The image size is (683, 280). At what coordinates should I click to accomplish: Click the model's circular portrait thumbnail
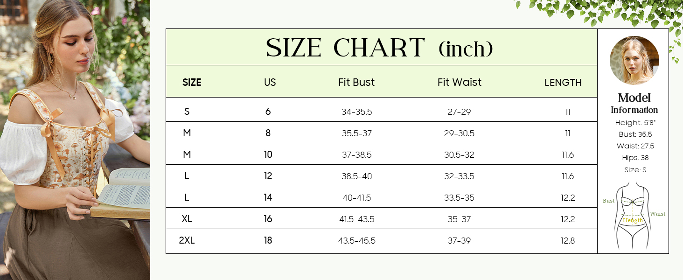pos(634,61)
